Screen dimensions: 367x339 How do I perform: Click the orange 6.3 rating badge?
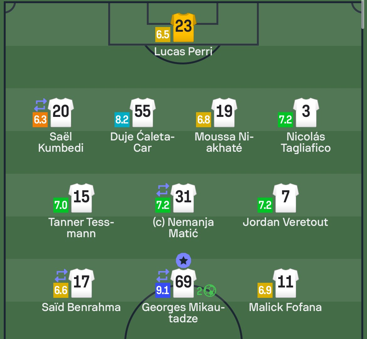click(x=40, y=120)
